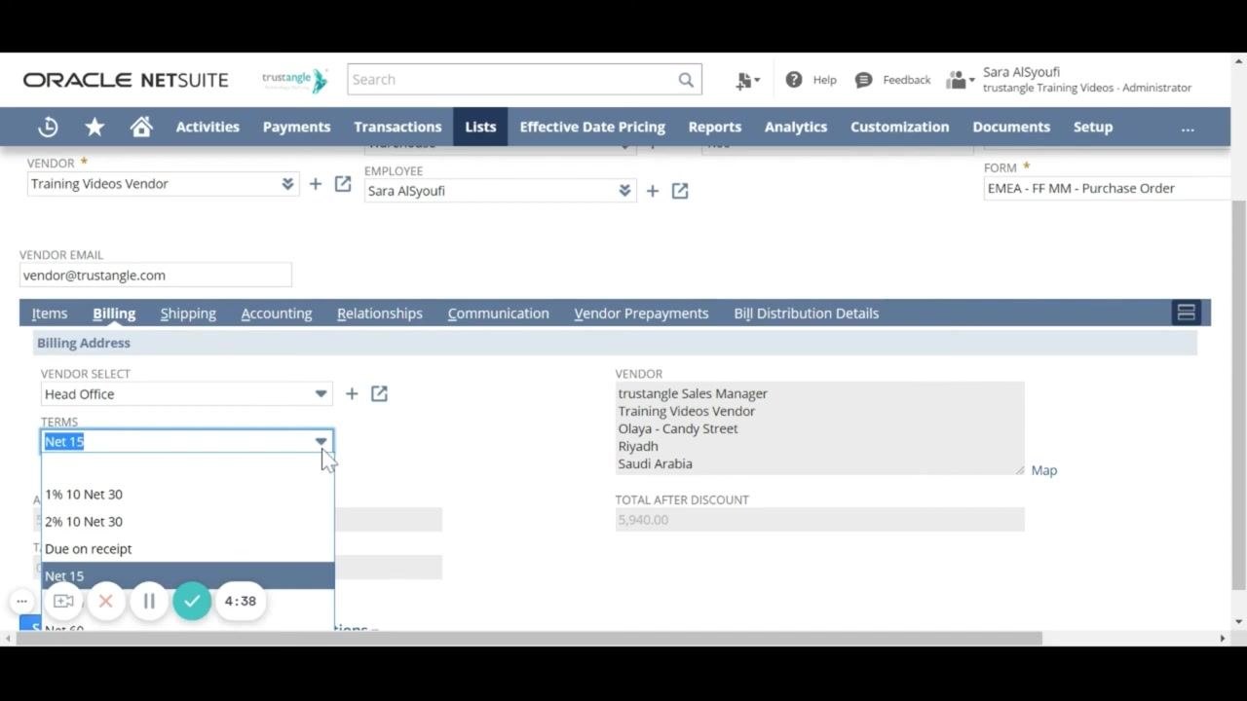This screenshot has width=1247, height=701.
Task: Add new address next to Vendor Select
Action: pyautogui.click(x=352, y=393)
